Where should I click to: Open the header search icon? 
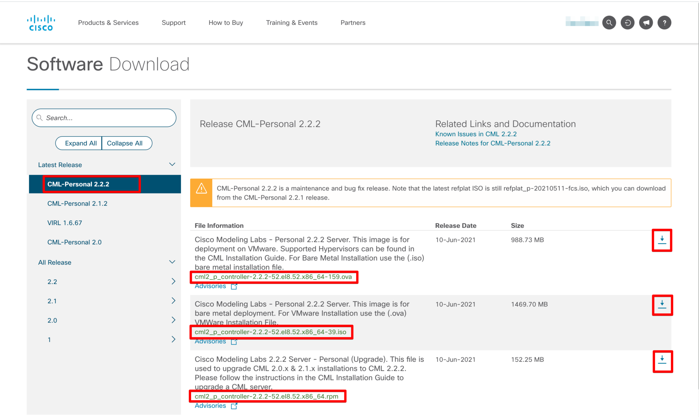pos(609,23)
